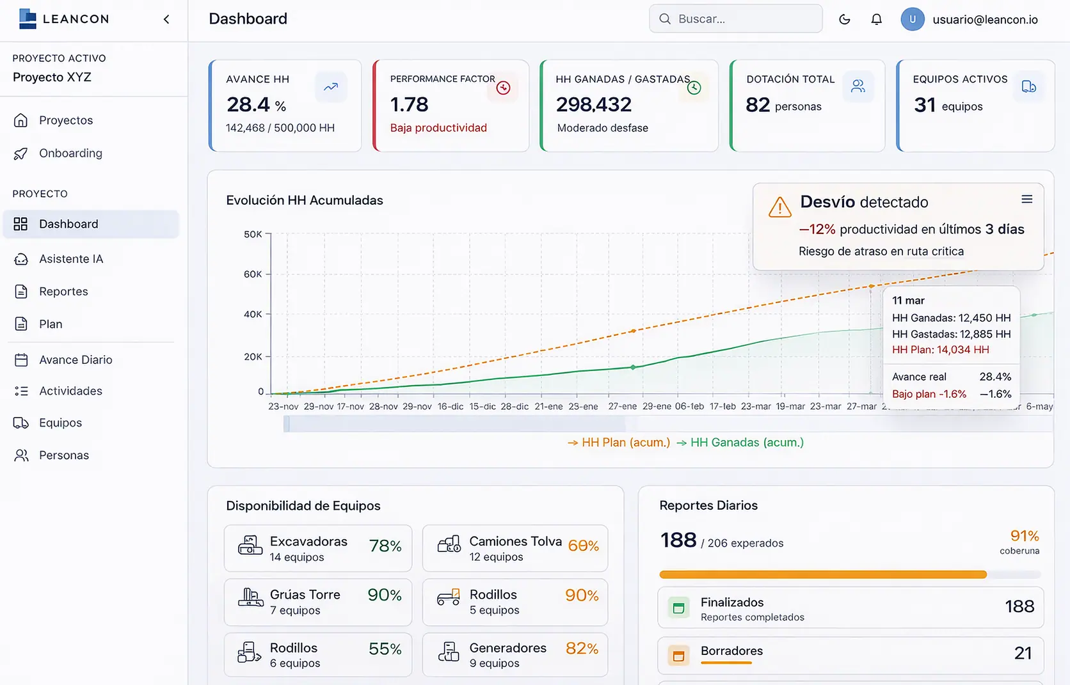1070x685 pixels.
Task: Click the chart range scrollbar below the axis
Action: [668, 423]
